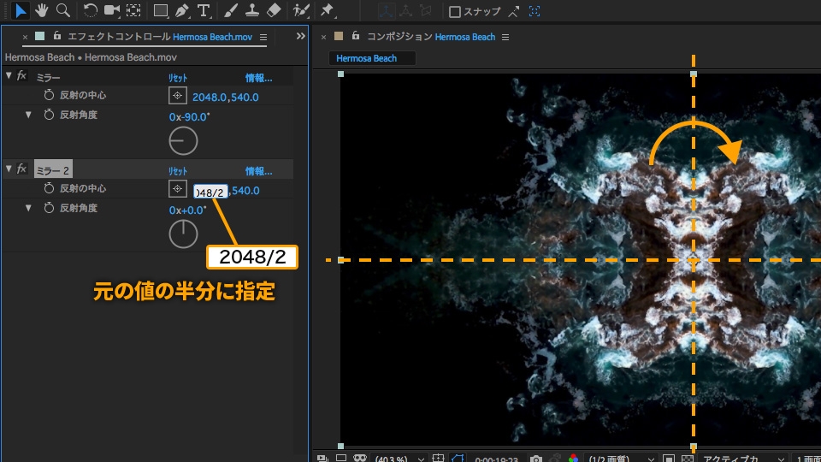Open エフェクトコントロール panel menu
Image resolution: width=821 pixels, height=462 pixels.
(x=263, y=37)
